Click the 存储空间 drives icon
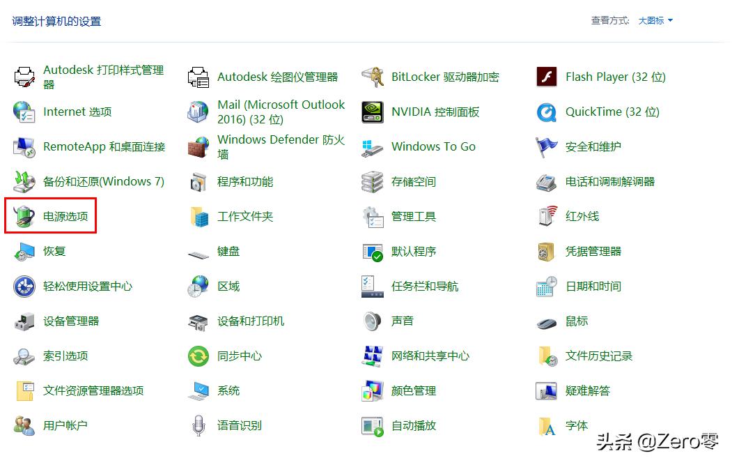This screenshot has width=732, height=465. pyautogui.click(x=373, y=181)
